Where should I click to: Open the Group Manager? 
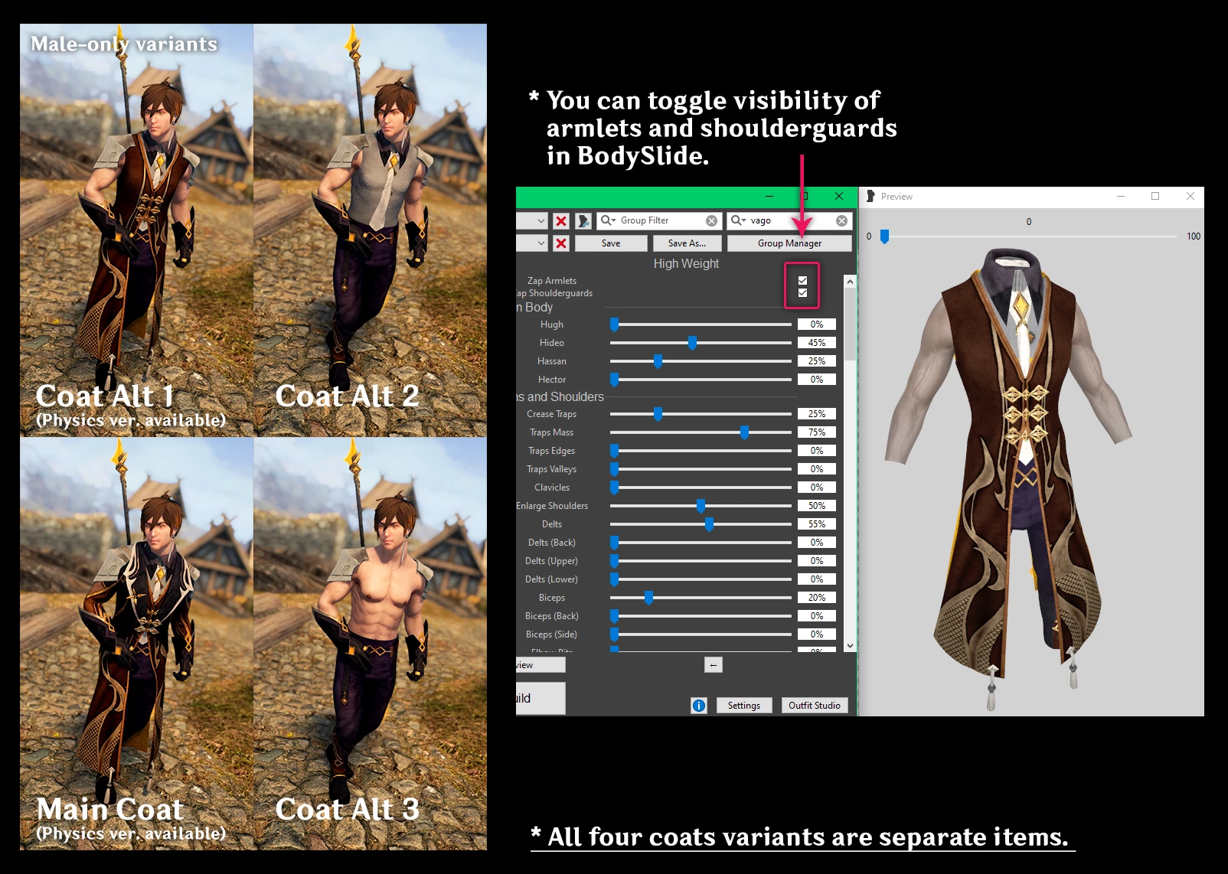[x=789, y=243]
